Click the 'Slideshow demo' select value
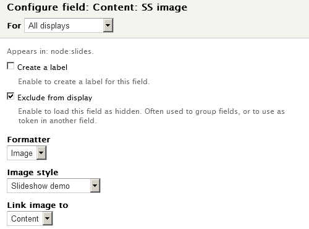This screenshot has height=229, width=309. pos(40,186)
